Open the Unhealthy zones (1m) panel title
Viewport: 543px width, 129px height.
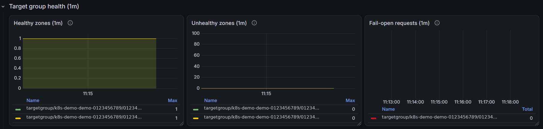click(219, 23)
